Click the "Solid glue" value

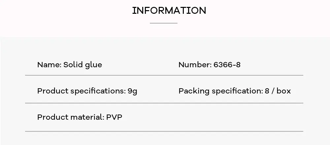(x=83, y=65)
